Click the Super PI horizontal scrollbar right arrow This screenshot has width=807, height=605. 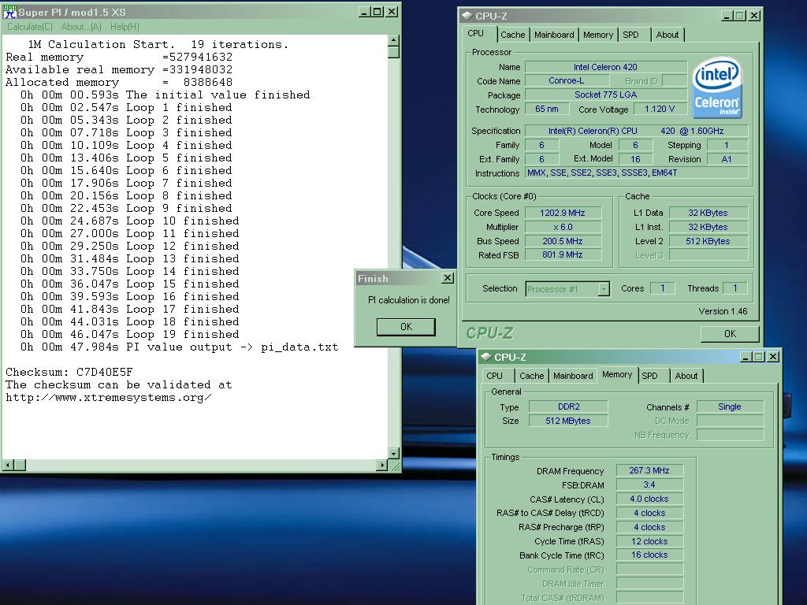click(x=381, y=465)
